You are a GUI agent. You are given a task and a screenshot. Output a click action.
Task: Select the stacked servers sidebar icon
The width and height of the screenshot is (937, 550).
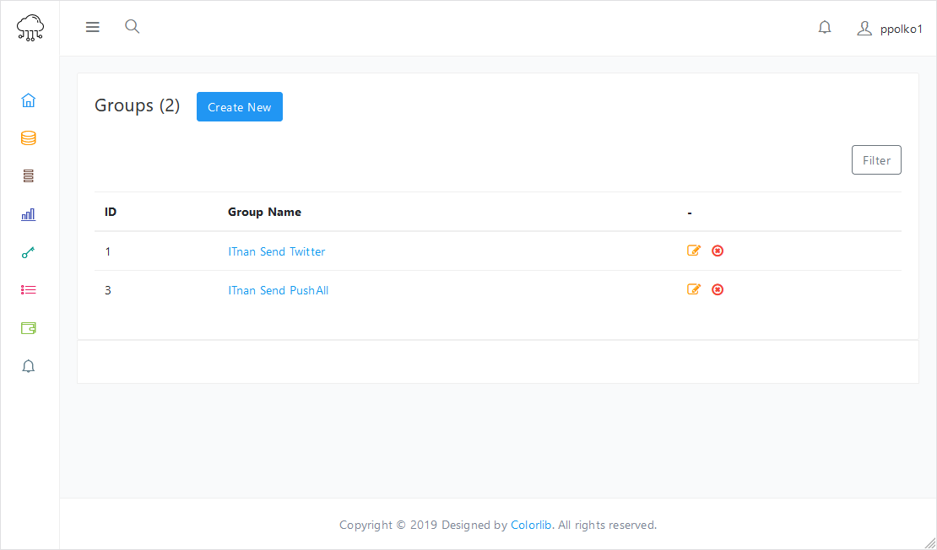tap(29, 176)
